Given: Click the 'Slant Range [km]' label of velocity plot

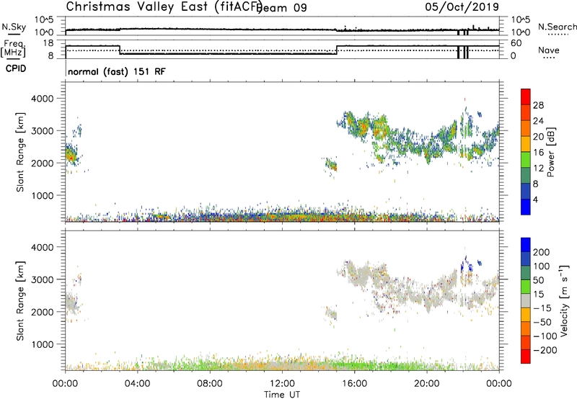Looking at the screenshot, I should (x=20, y=301).
